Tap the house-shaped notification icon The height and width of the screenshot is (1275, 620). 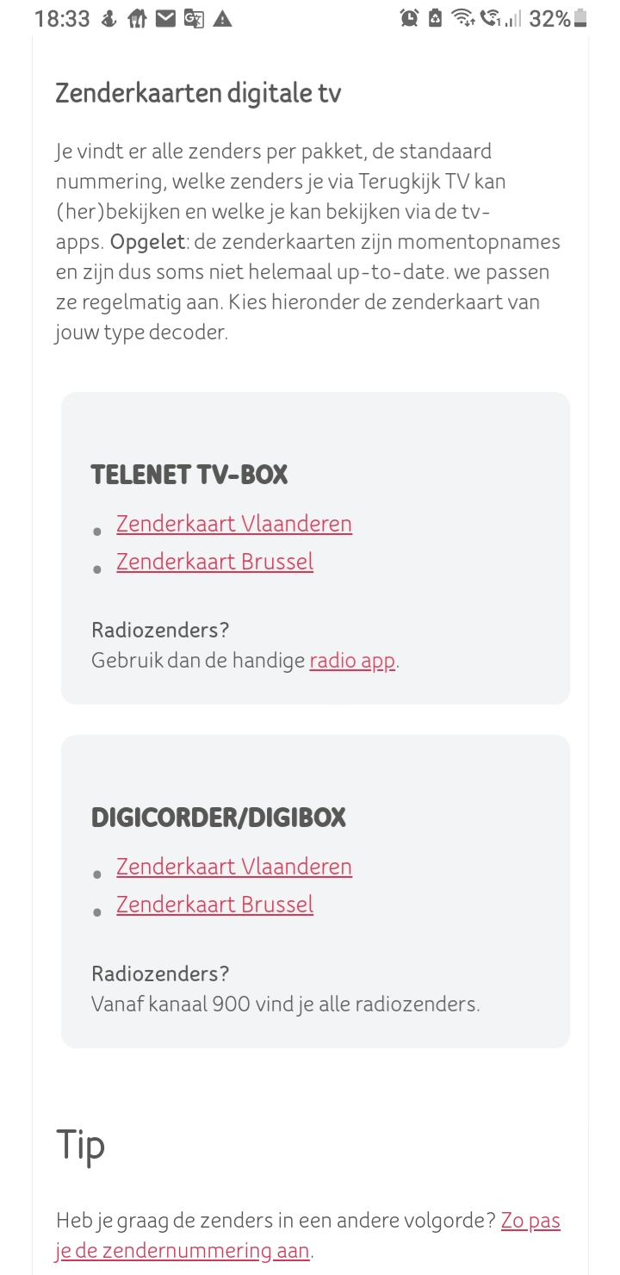click(137, 19)
